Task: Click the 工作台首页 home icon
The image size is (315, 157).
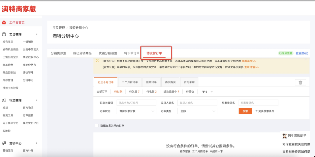Action: (x=4, y=22)
